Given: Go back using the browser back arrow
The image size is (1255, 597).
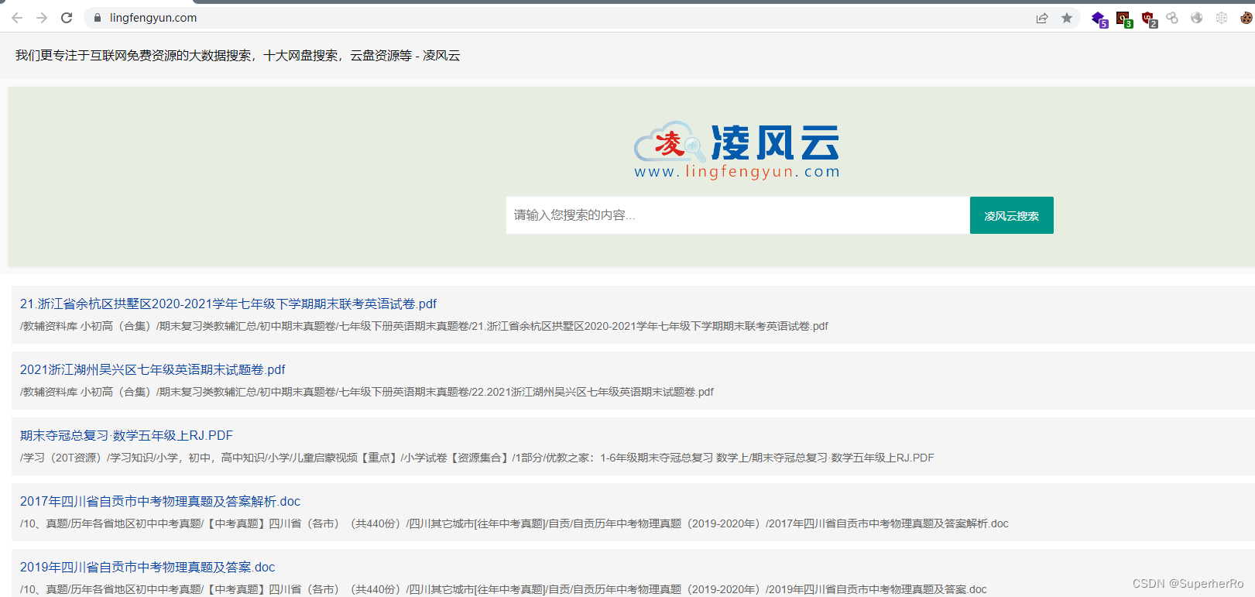Looking at the screenshot, I should click(x=17, y=18).
